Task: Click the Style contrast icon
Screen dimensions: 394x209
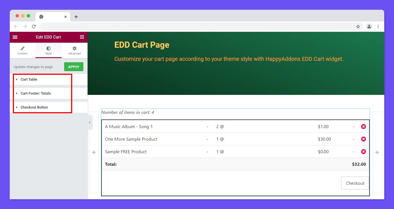Action: (x=48, y=48)
